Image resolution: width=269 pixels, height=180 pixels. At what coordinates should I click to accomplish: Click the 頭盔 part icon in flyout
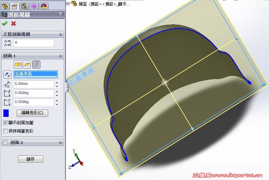pyautogui.click(x=74, y=3)
